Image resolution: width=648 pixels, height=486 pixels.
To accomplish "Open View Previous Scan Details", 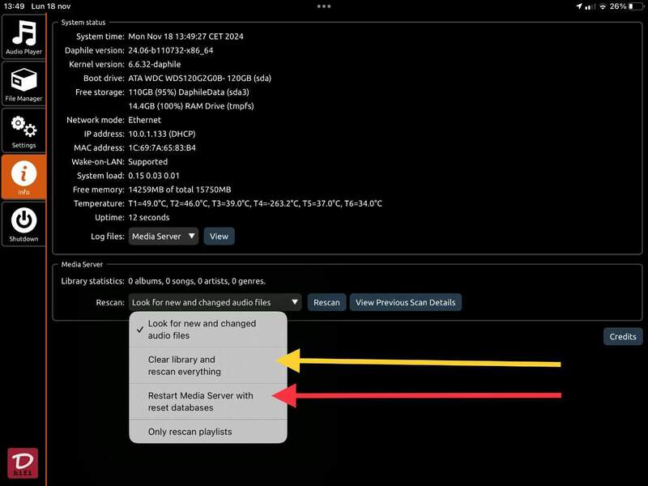I will [x=405, y=302].
